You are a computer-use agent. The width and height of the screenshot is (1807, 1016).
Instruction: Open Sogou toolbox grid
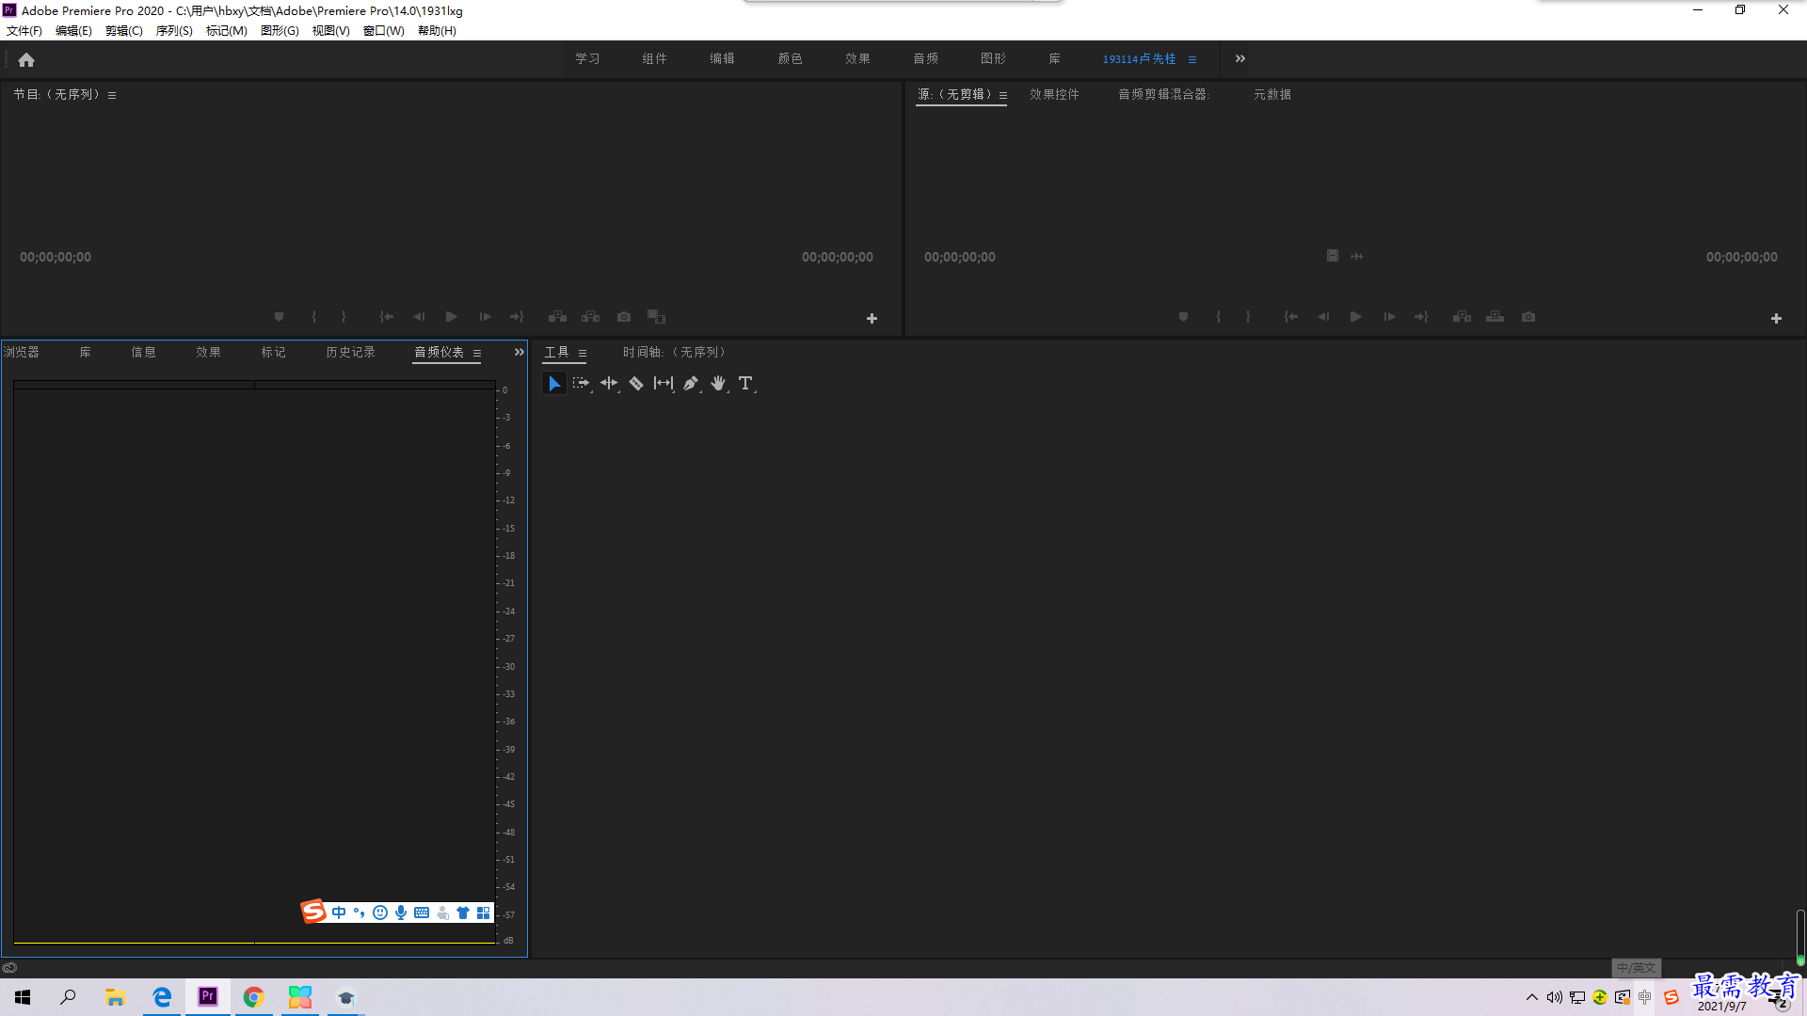[484, 913]
